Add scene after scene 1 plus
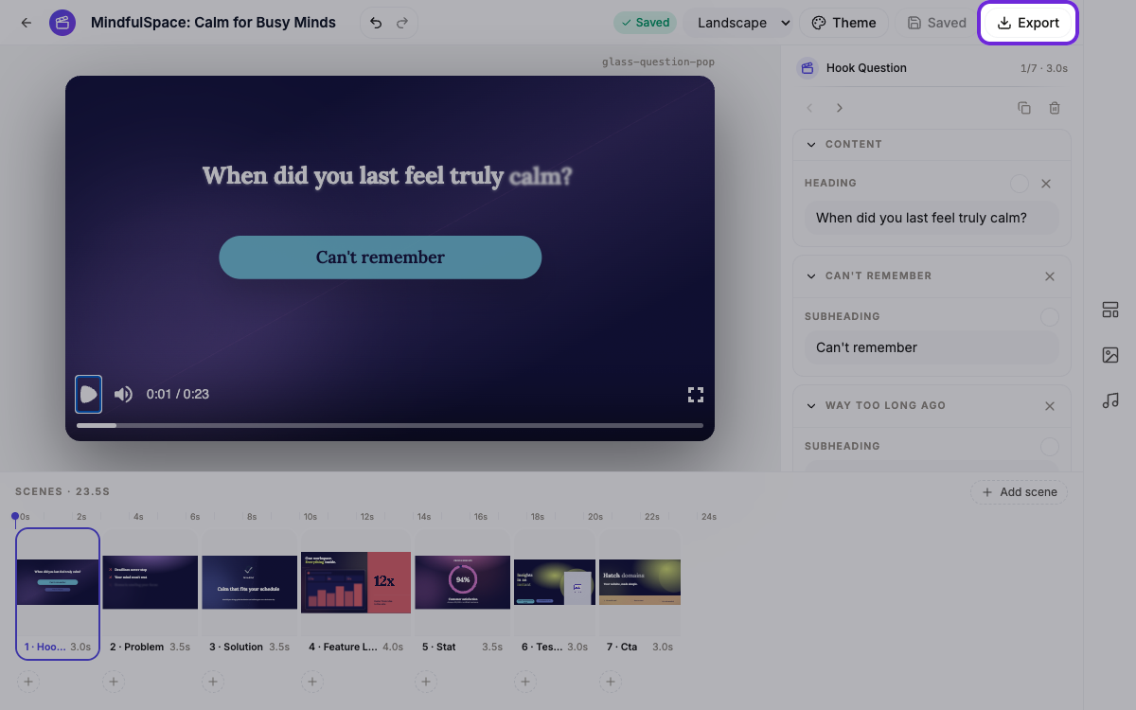The image size is (1136, 710). coord(28,682)
